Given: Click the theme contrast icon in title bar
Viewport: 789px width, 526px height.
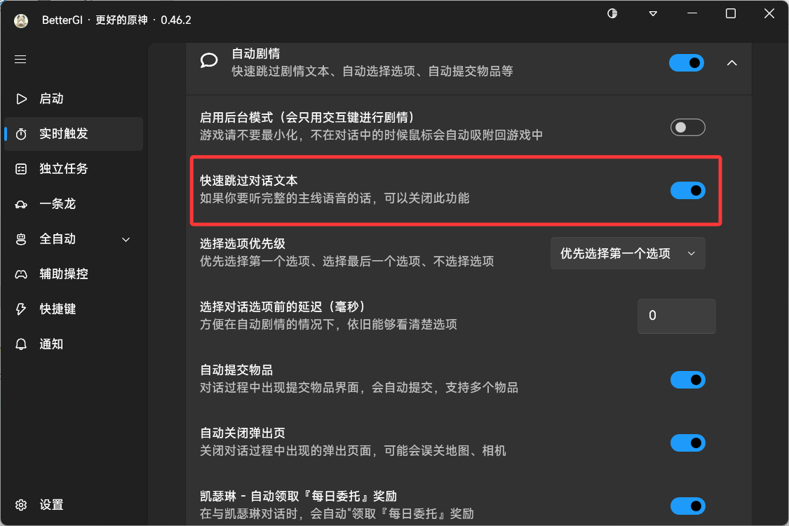Looking at the screenshot, I should [612, 13].
